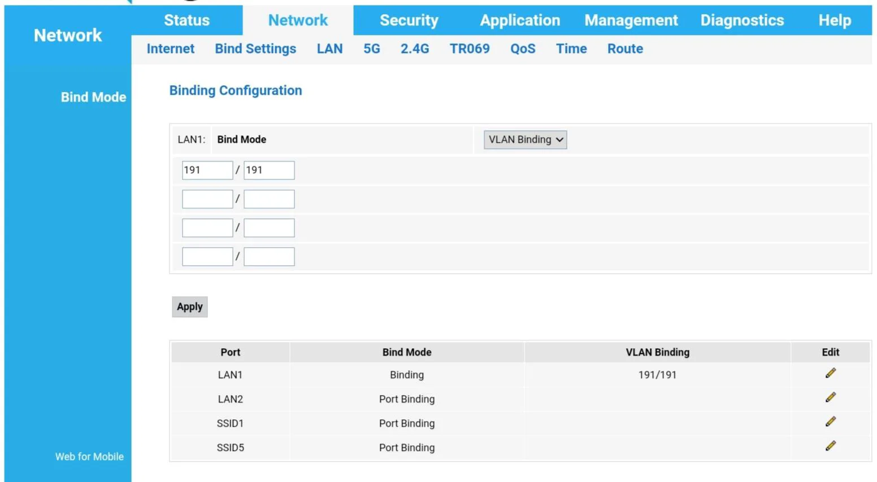Screen dimensions: 877x482
Task: Open the Help tab
Action: pos(834,20)
